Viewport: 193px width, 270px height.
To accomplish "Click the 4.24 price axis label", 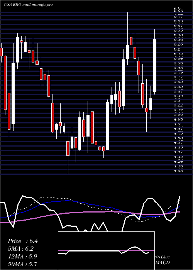I will pyautogui.click(x=178, y=161).
